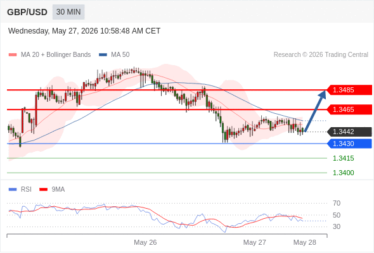Image resolution: width=374 pixels, height=253 pixels.
Task: Select the 1.3465 resistance price label
Action: [x=349, y=109]
